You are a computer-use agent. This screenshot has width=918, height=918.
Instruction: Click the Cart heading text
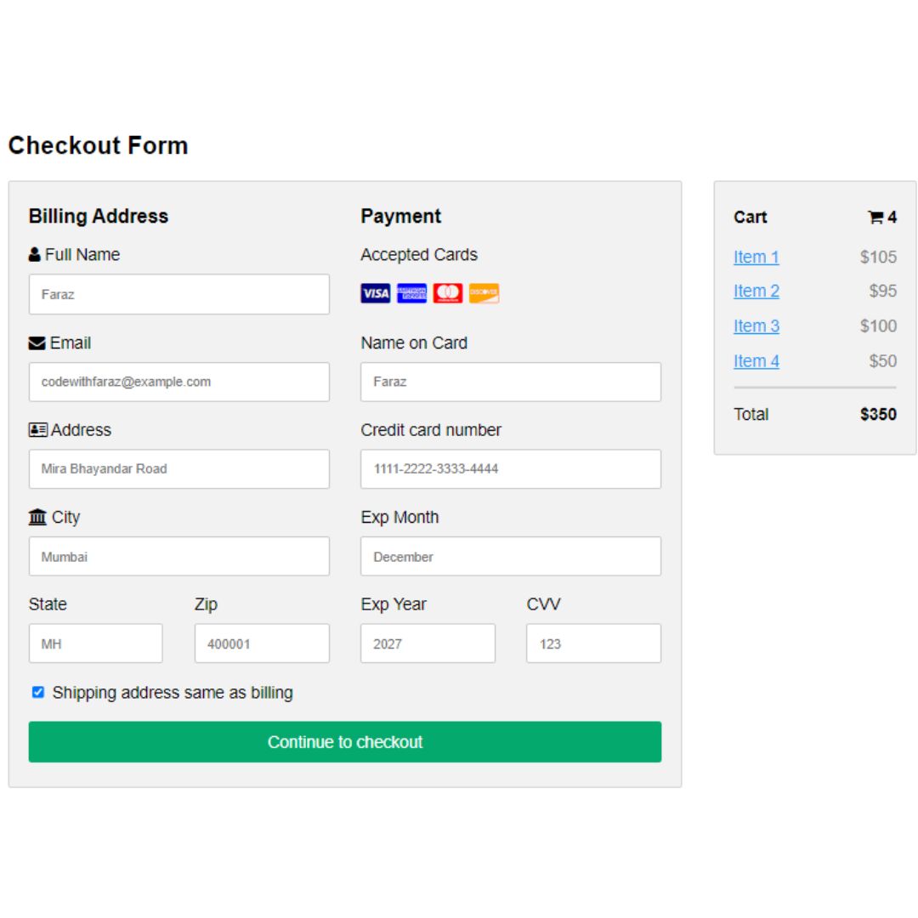click(x=750, y=218)
